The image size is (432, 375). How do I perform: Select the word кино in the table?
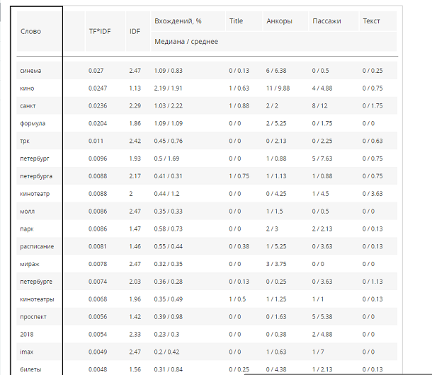pos(27,88)
